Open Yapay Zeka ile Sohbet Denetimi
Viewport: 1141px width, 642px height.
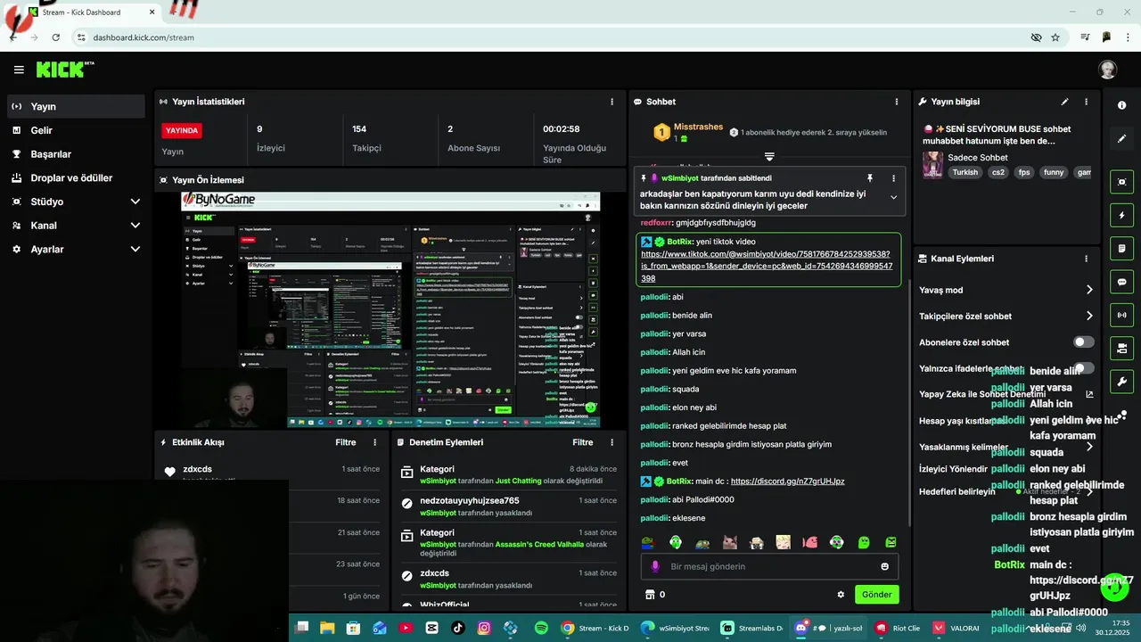(1006, 394)
